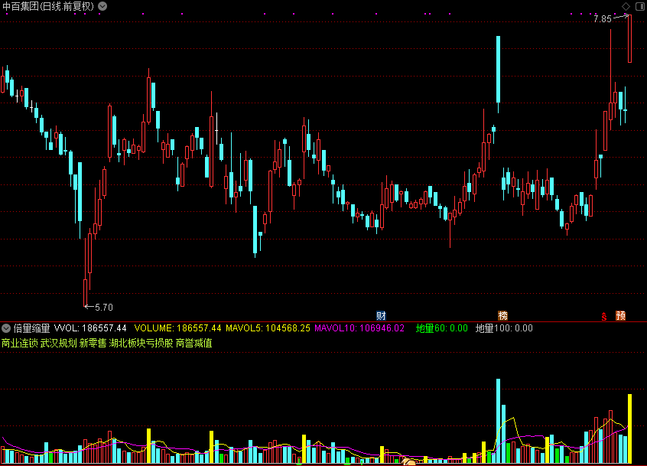Open the 武汉规划 concept tag
The height and width of the screenshot is (466, 647).
tap(59, 343)
